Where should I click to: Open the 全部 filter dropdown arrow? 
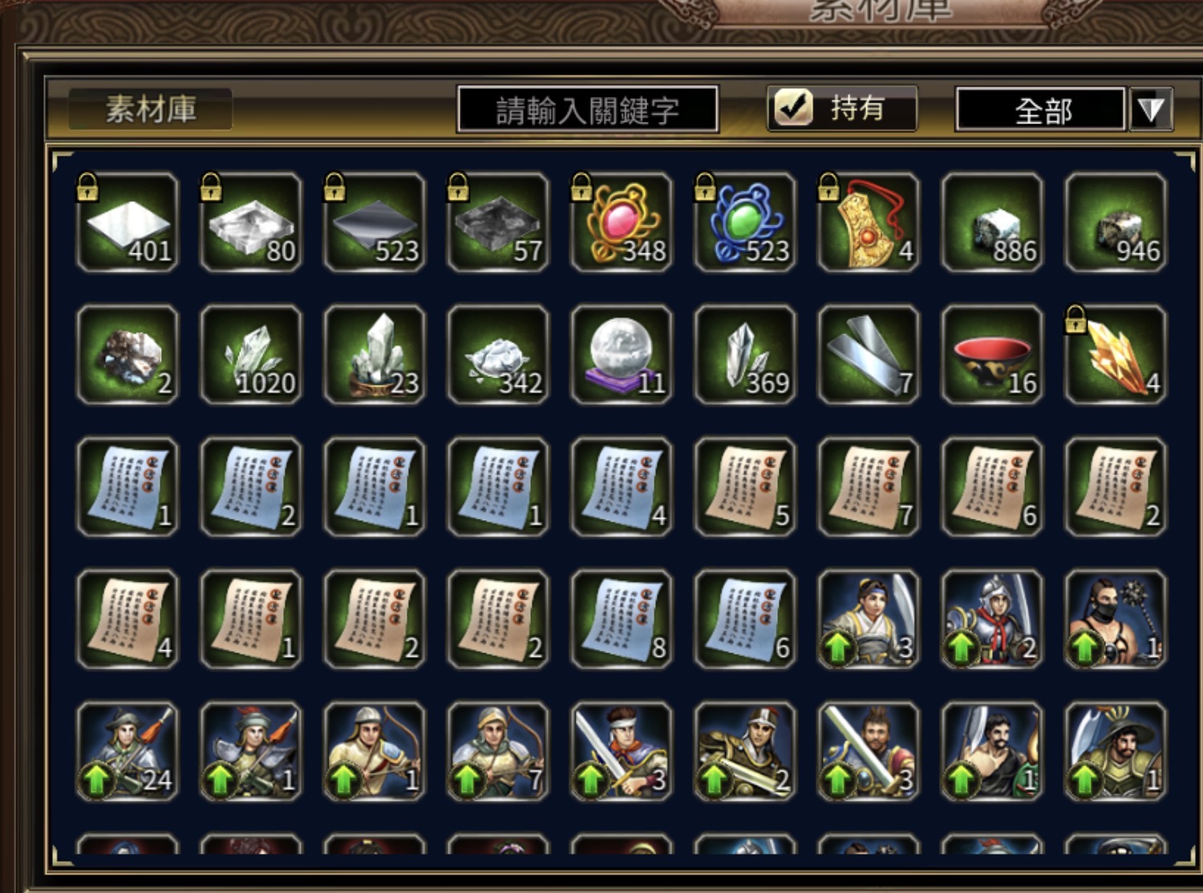point(1151,109)
